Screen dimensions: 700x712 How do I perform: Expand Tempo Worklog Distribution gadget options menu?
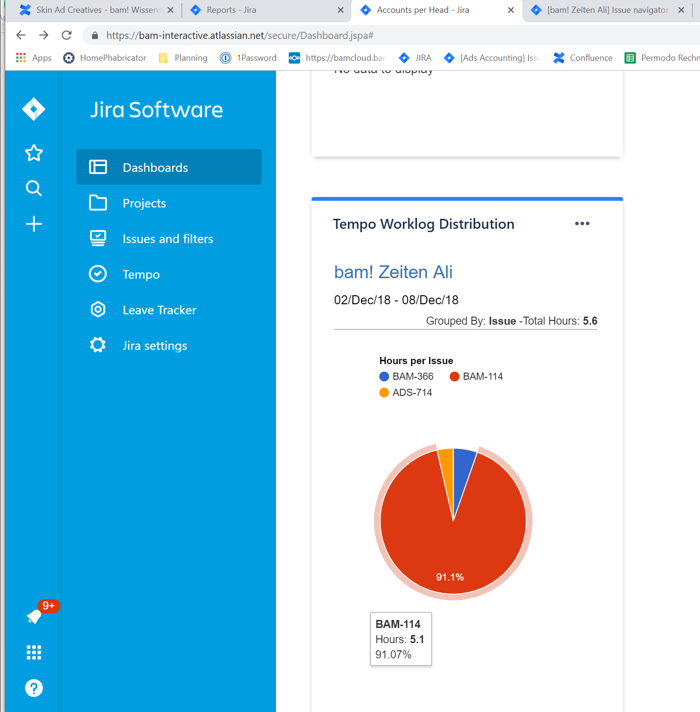coord(582,224)
